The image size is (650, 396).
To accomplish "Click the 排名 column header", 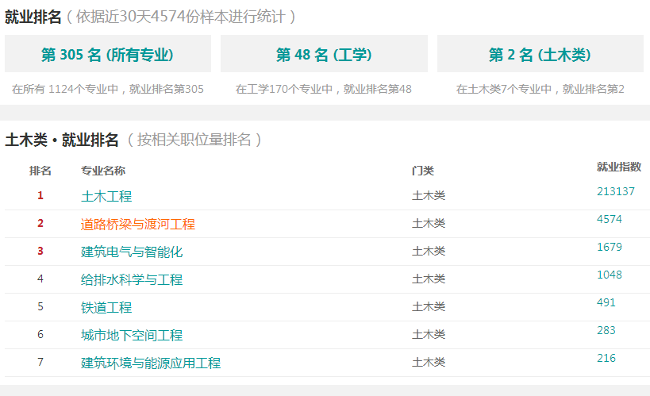I will tap(40, 171).
